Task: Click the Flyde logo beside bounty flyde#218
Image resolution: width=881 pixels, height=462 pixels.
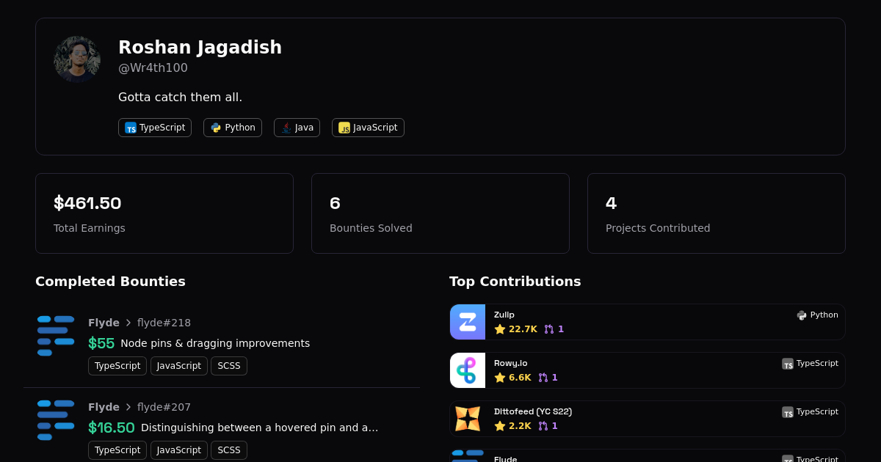Action: (x=56, y=335)
